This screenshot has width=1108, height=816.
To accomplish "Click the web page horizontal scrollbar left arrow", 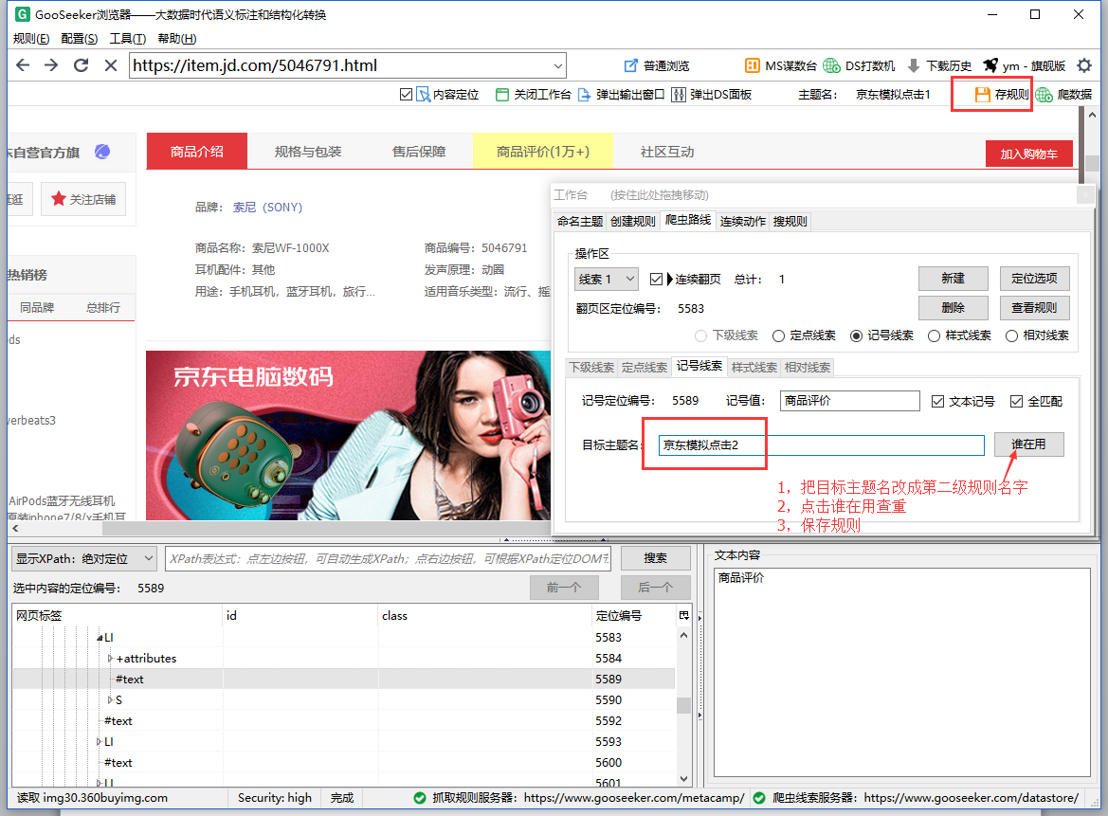I will click(x=15, y=528).
